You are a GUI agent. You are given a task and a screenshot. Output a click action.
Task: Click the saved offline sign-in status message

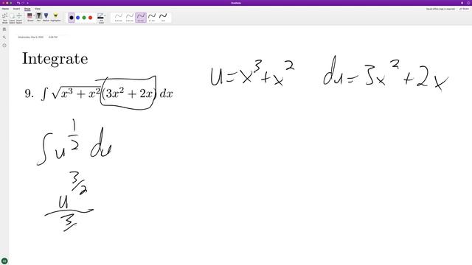pos(440,9)
